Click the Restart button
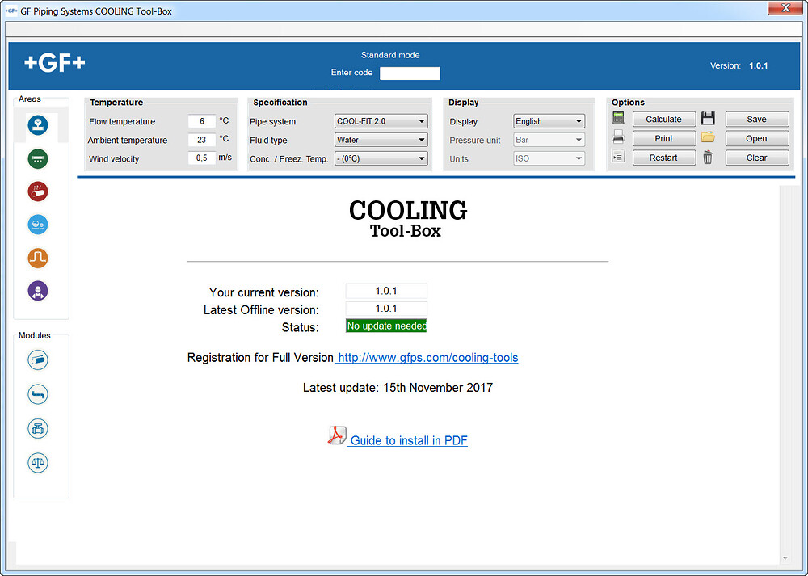Viewport: 808px width, 576px height. [663, 158]
